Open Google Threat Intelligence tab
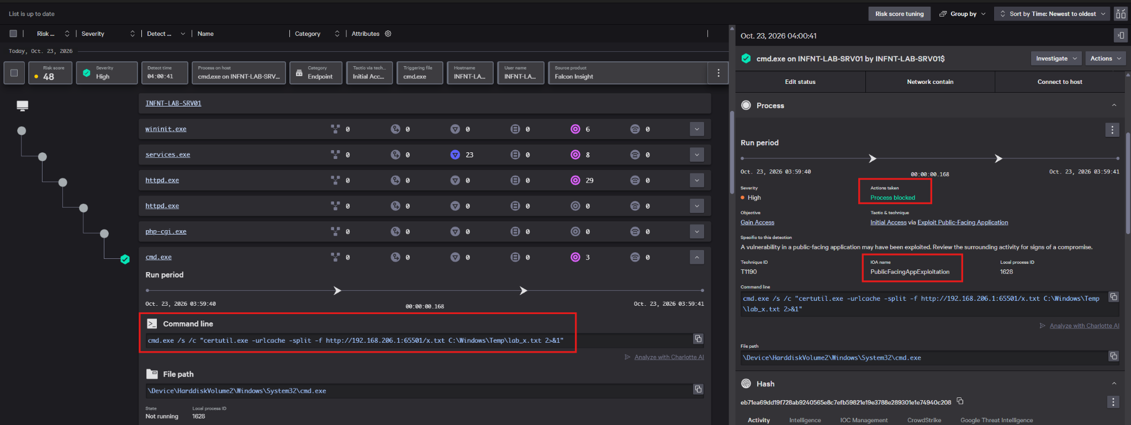Screen dimensions: 1131x425 coord(996,420)
